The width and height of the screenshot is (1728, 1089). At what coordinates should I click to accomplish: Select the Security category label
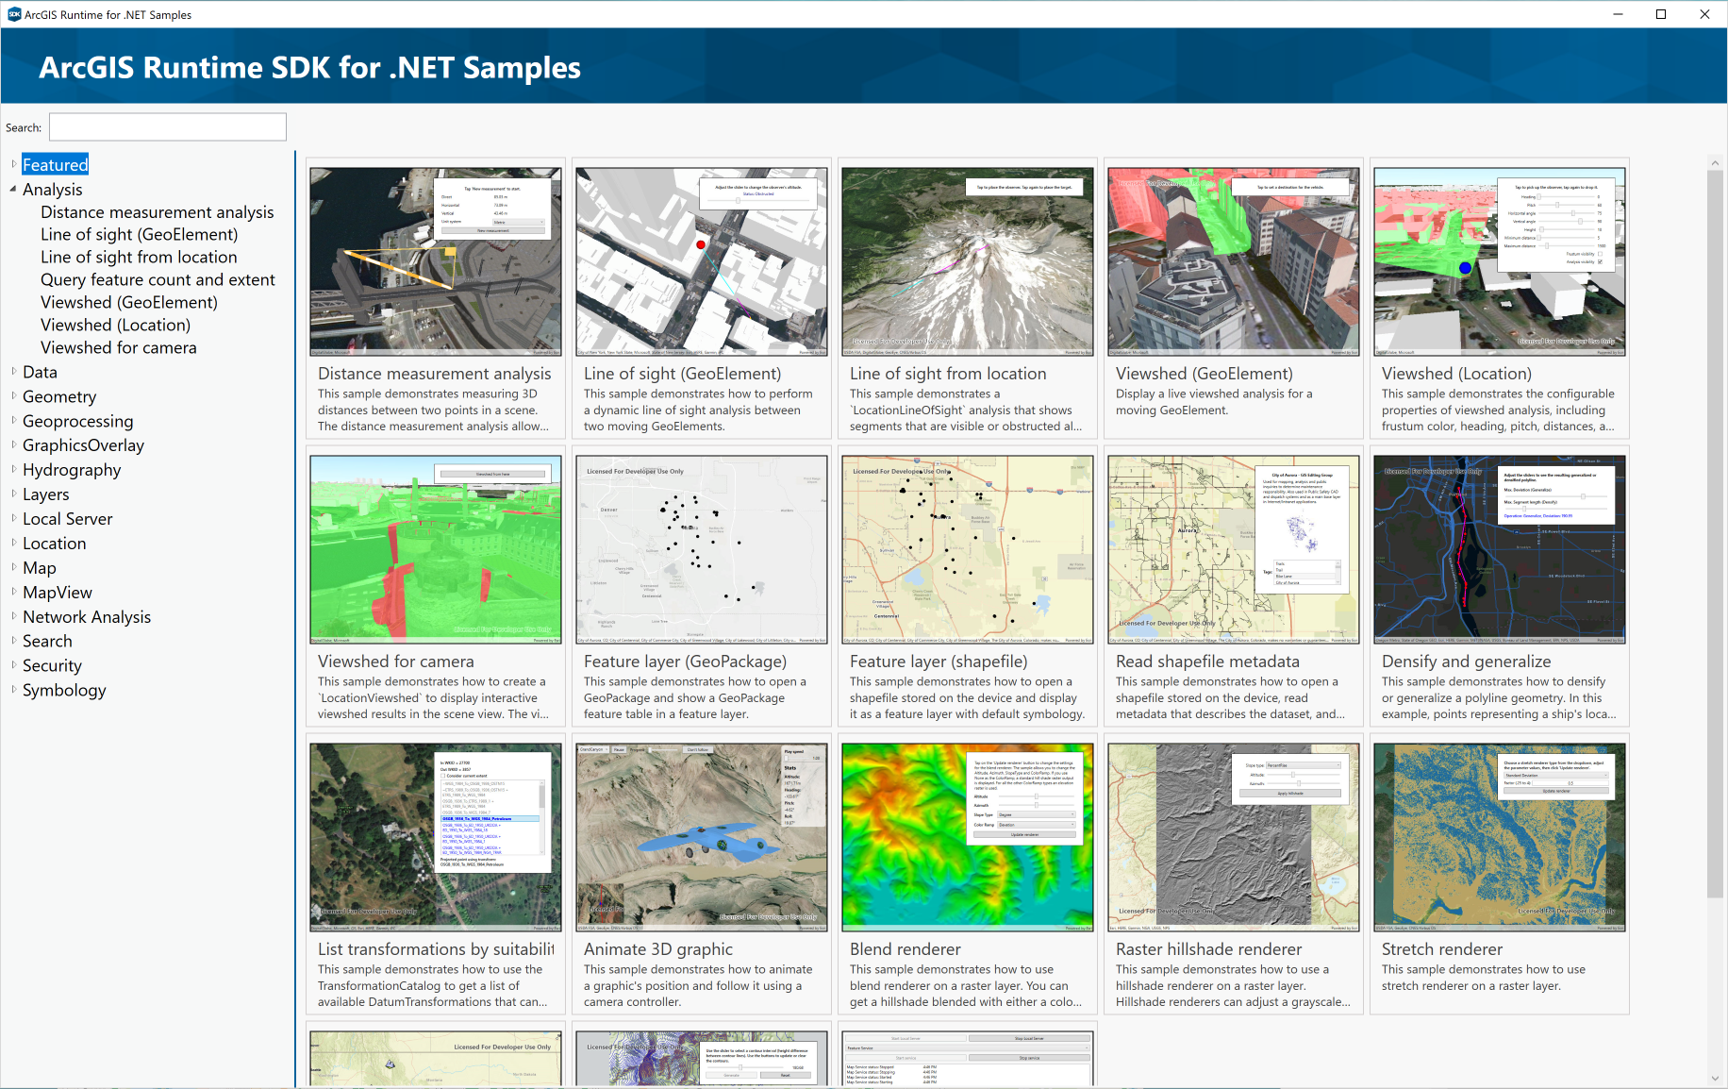(52, 665)
